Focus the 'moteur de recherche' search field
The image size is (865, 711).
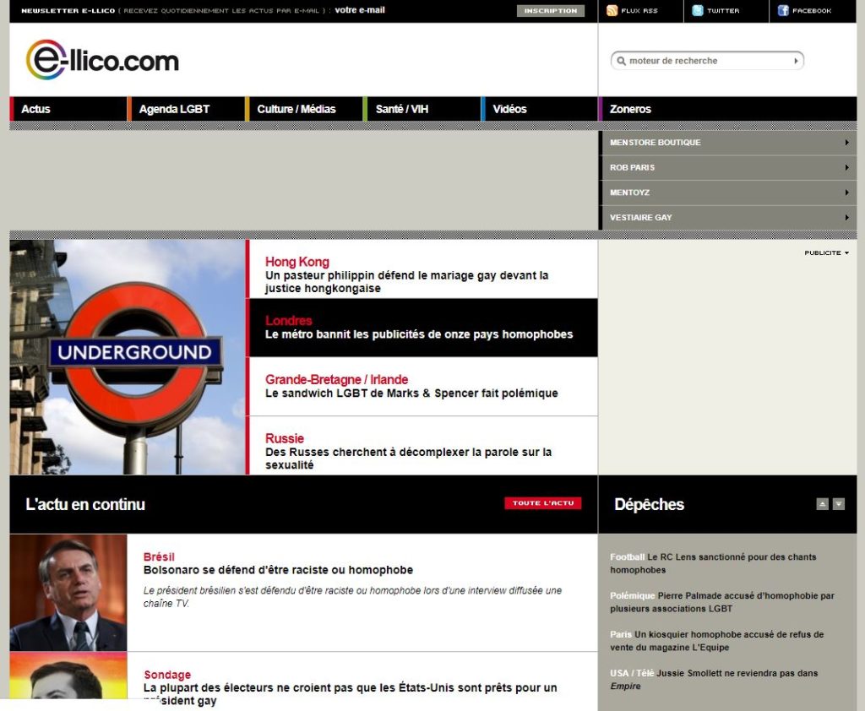[709, 61]
